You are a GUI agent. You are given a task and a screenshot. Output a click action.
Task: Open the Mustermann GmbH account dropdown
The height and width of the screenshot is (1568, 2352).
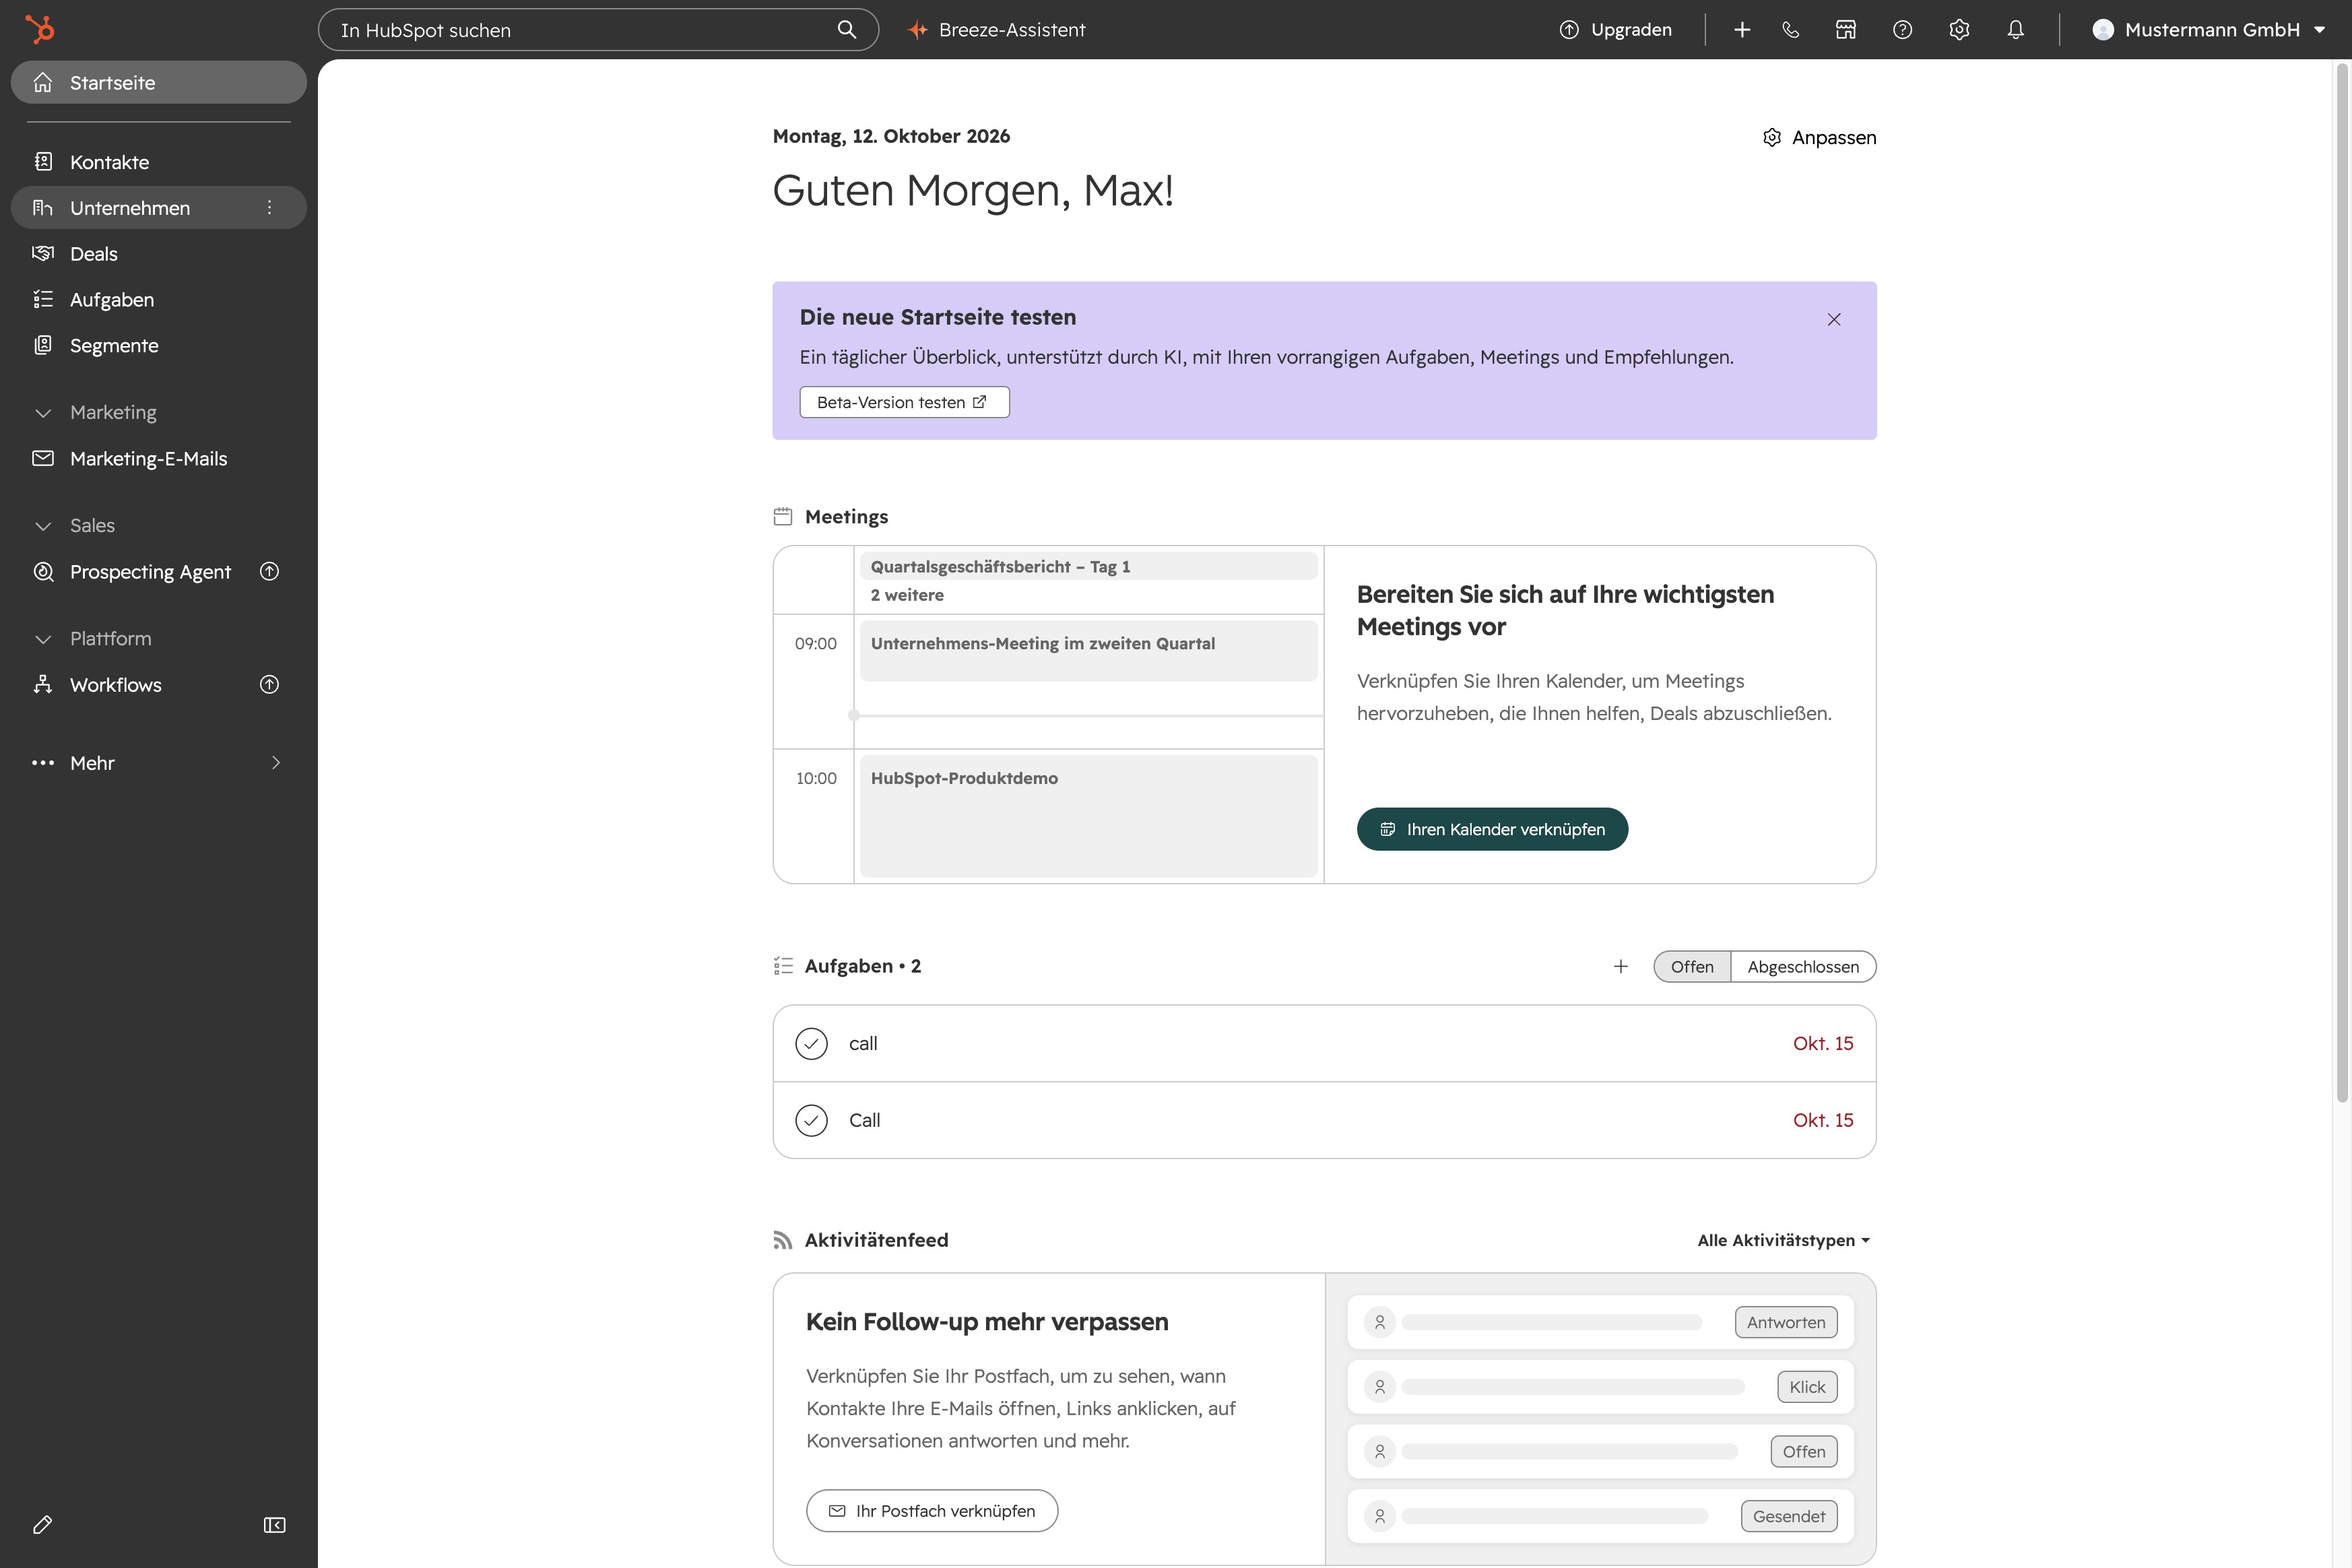point(2208,30)
